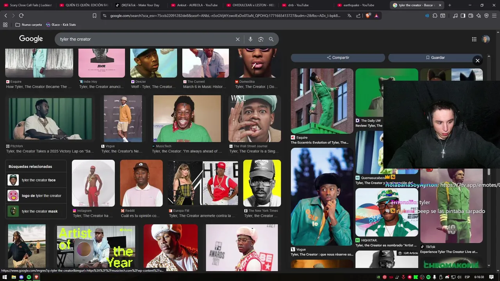
Task: Open a new browser tab with the plus button
Action: pos(450,5)
